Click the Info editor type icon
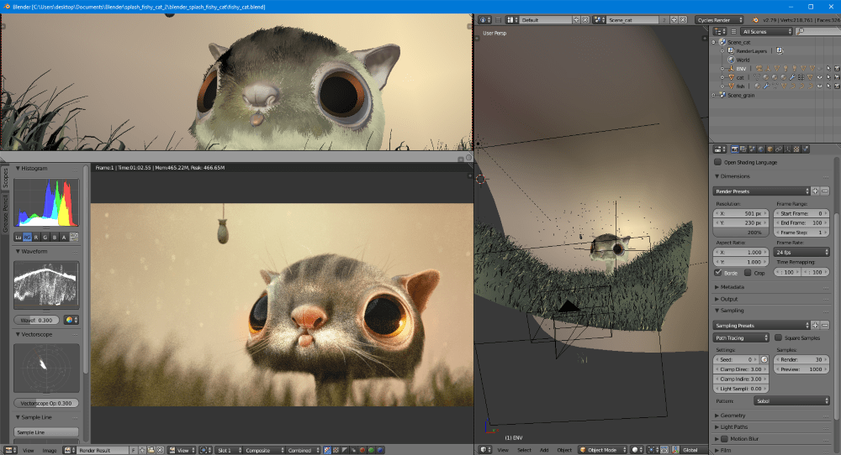Image resolution: width=841 pixels, height=455 pixels. coord(484,20)
